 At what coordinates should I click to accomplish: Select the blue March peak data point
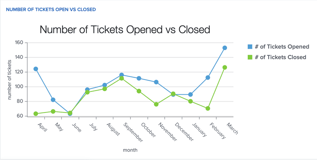(x=225, y=48)
